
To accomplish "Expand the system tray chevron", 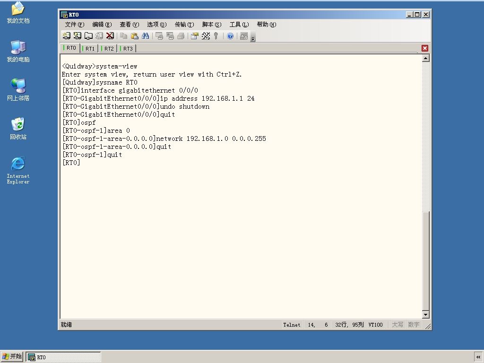I will (478, 357).
